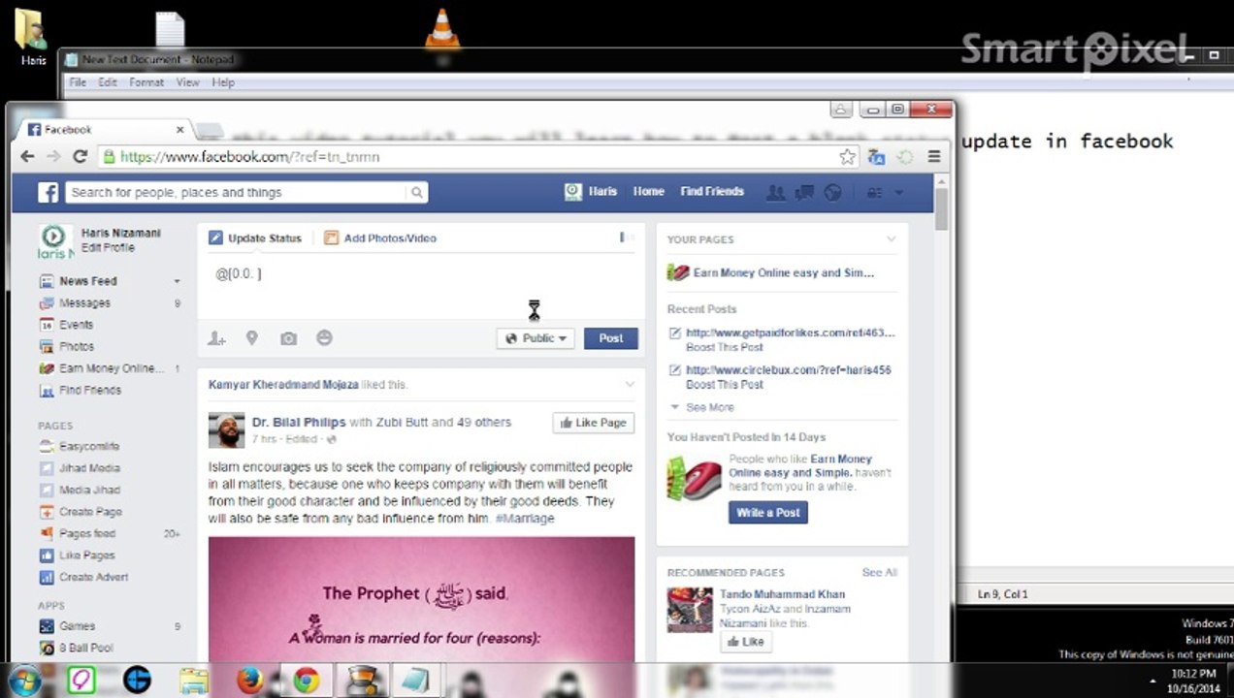The height and width of the screenshot is (698, 1234).
Task: Click the Post button
Action: [611, 338]
